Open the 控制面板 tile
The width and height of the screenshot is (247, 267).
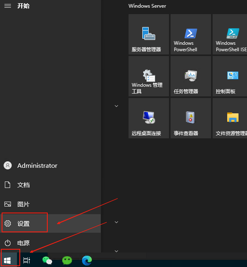click(230, 76)
